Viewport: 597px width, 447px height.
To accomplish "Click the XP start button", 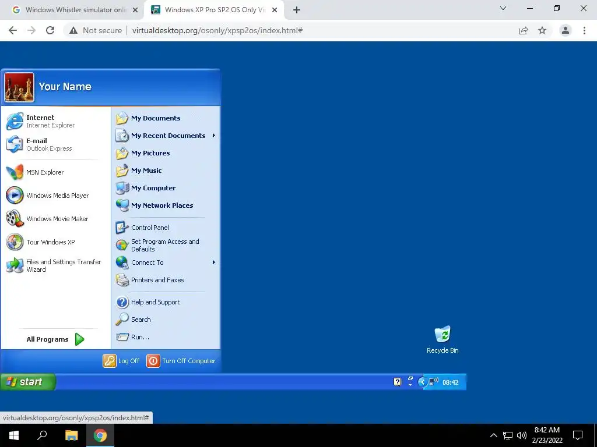I will (x=28, y=382).
